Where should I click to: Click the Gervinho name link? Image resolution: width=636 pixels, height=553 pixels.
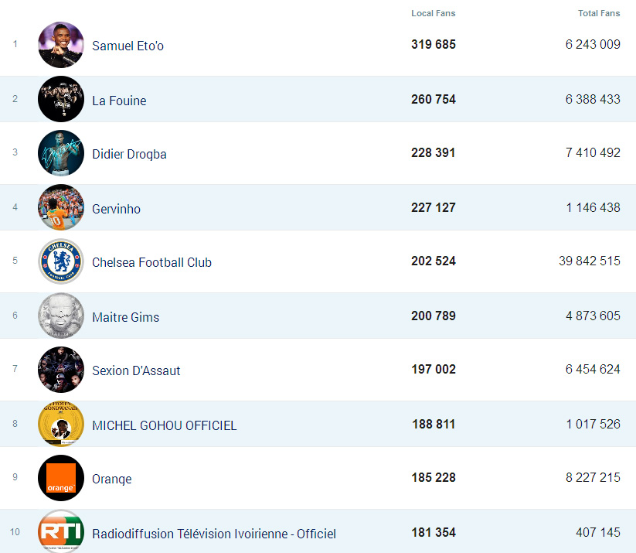point(116,209)
